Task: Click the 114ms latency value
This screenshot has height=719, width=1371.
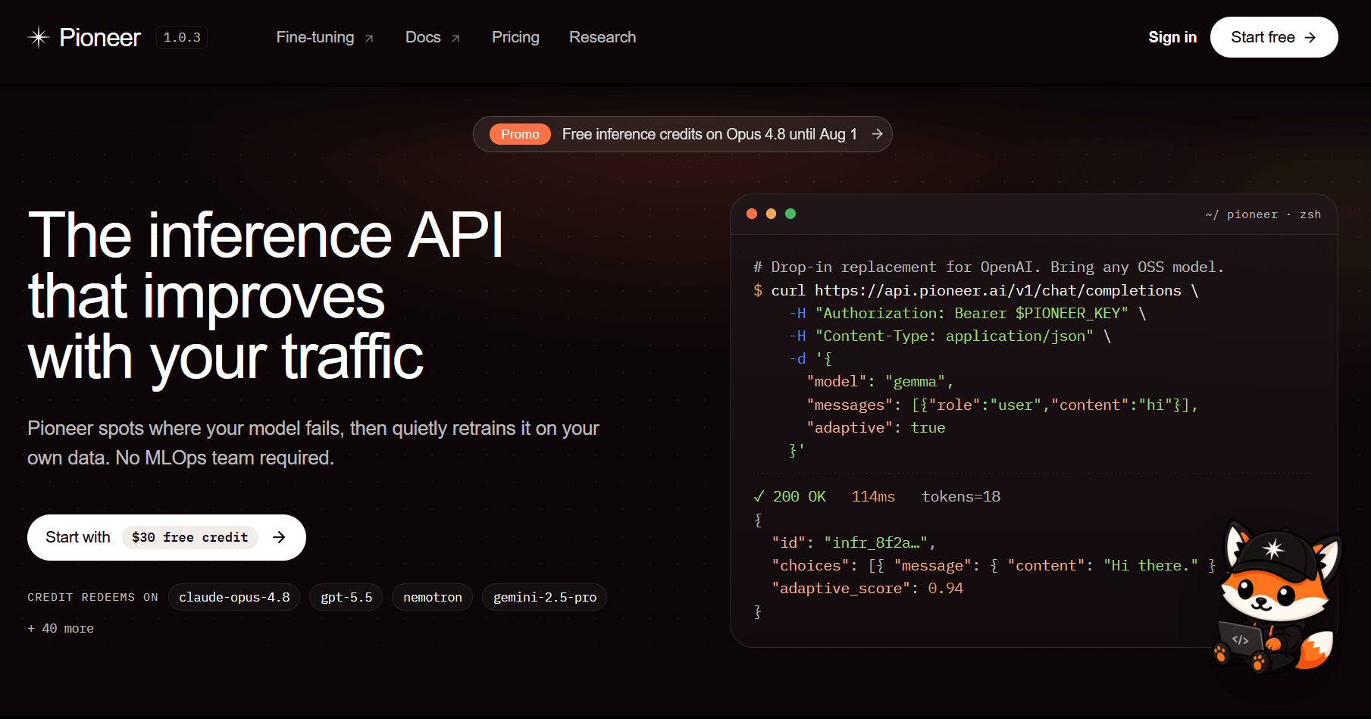Action: tap(873, 496)
